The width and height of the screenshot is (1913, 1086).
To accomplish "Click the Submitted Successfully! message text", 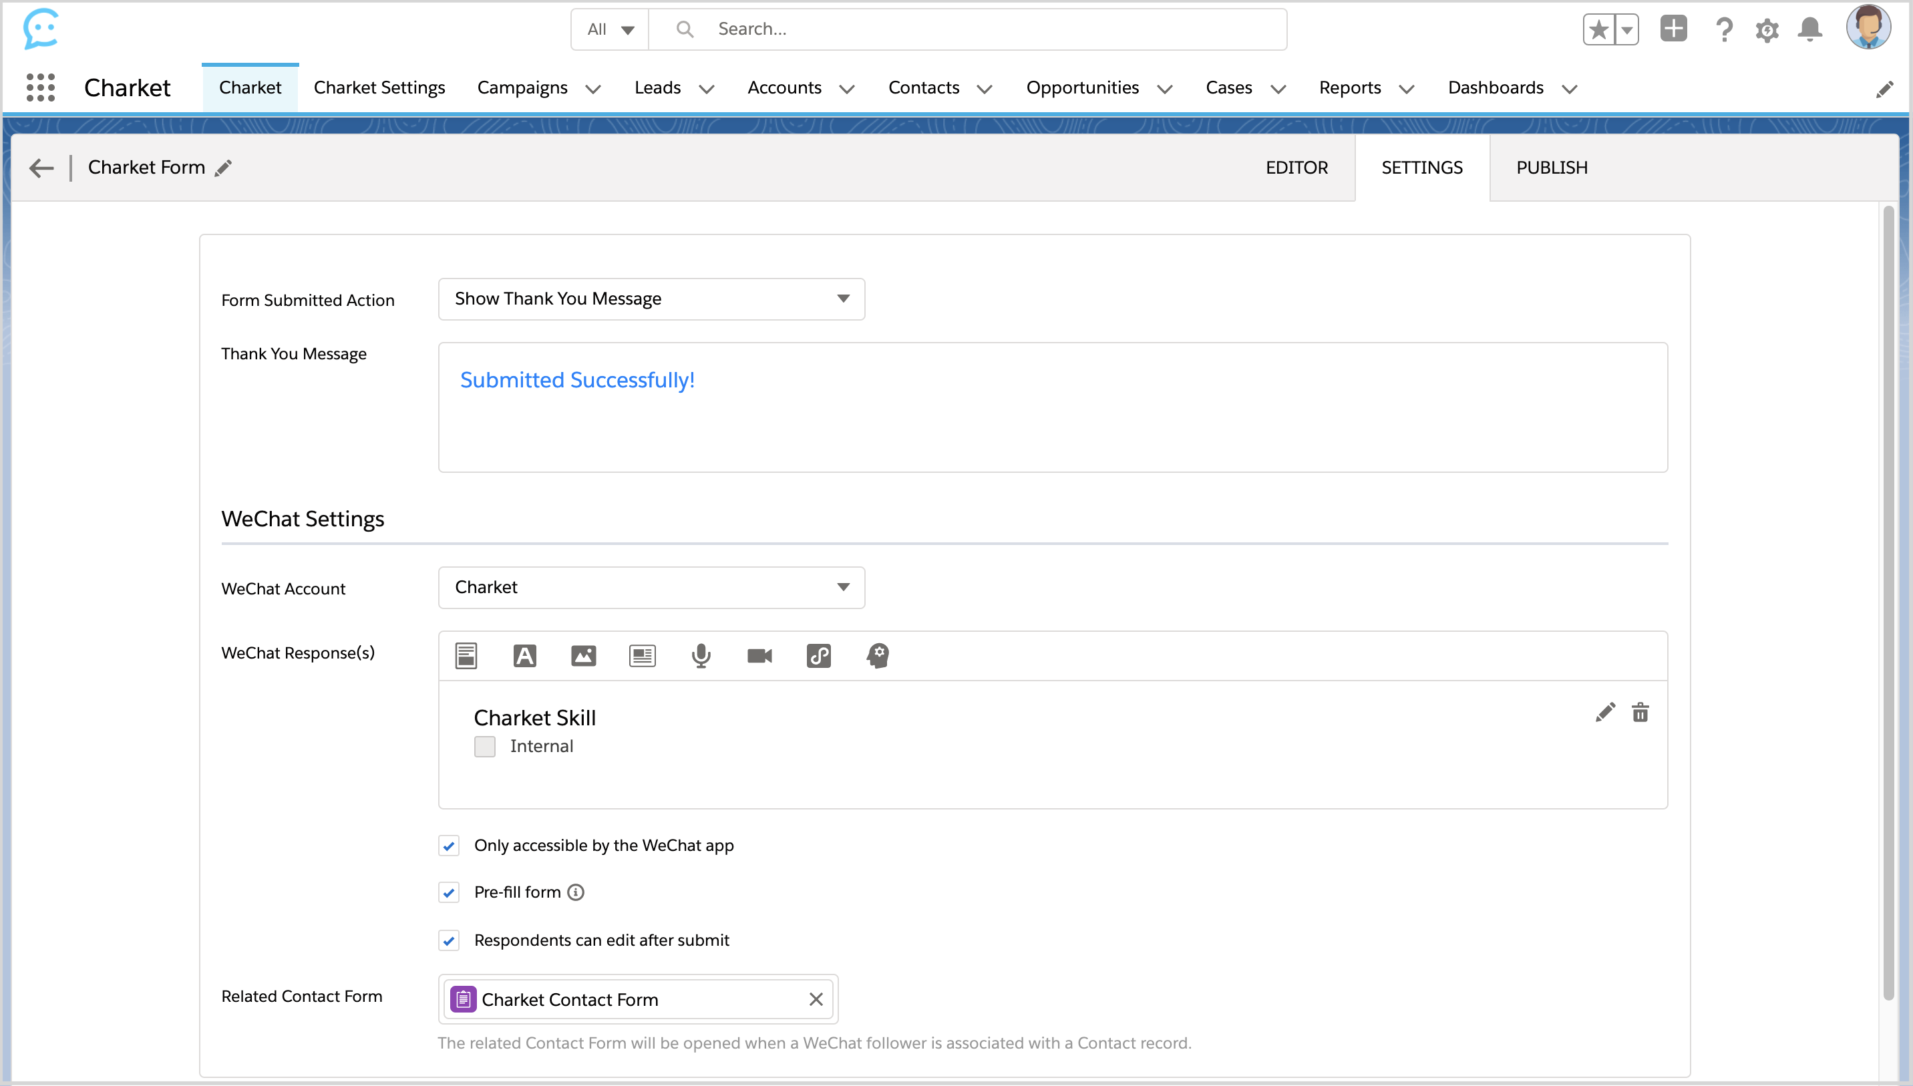I will [577, 381].
